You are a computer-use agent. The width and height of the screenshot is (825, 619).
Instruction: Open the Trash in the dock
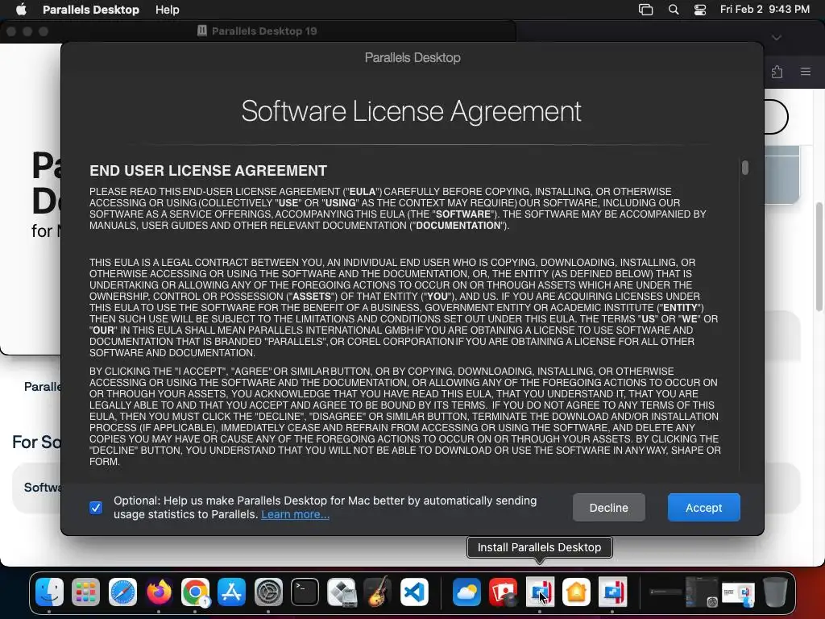775,592
